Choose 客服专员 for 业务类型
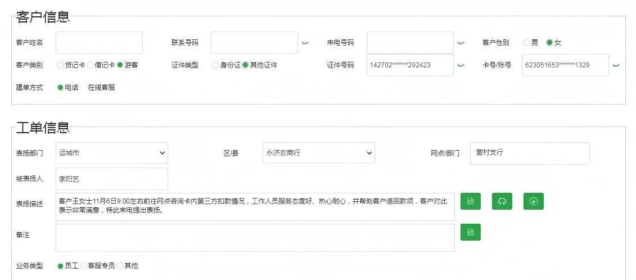This screenshot has height=280, width=636. point(84,266)
